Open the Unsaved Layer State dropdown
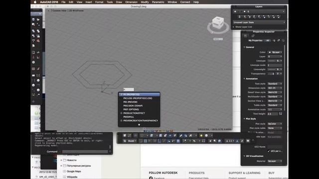The image size is (319, 179). tap(259, 22)
